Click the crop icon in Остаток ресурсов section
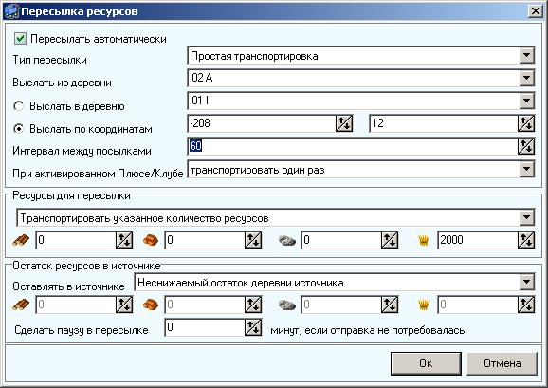Image resolution: width=548 pixels, height=388 pixels. (x=423, y=305)
